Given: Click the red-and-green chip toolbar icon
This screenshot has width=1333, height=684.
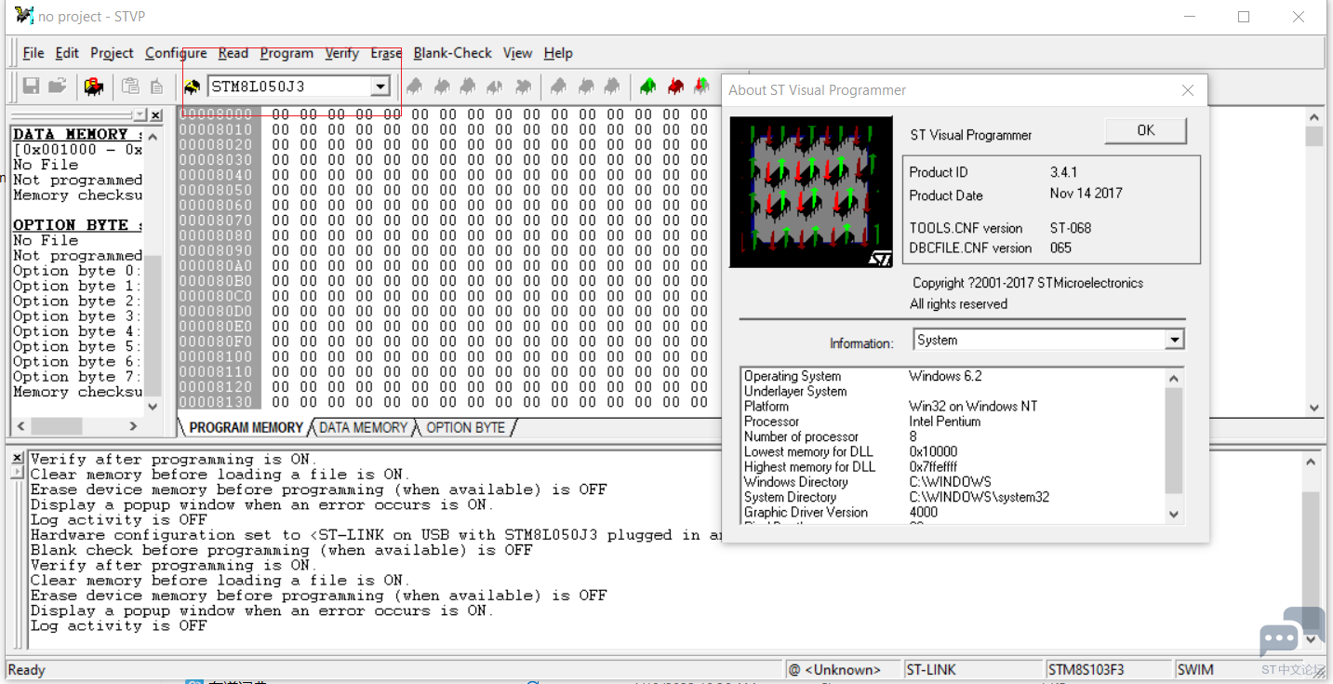Looking at the screenshot, I should pyautogui.click(x=700, y=87).
